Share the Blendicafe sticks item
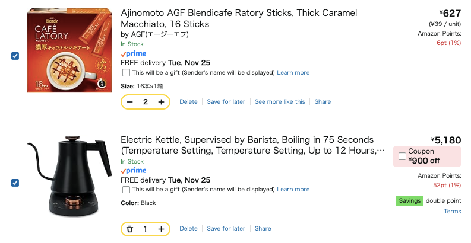This screenshot has width=471, height=243. click(323, 102)
